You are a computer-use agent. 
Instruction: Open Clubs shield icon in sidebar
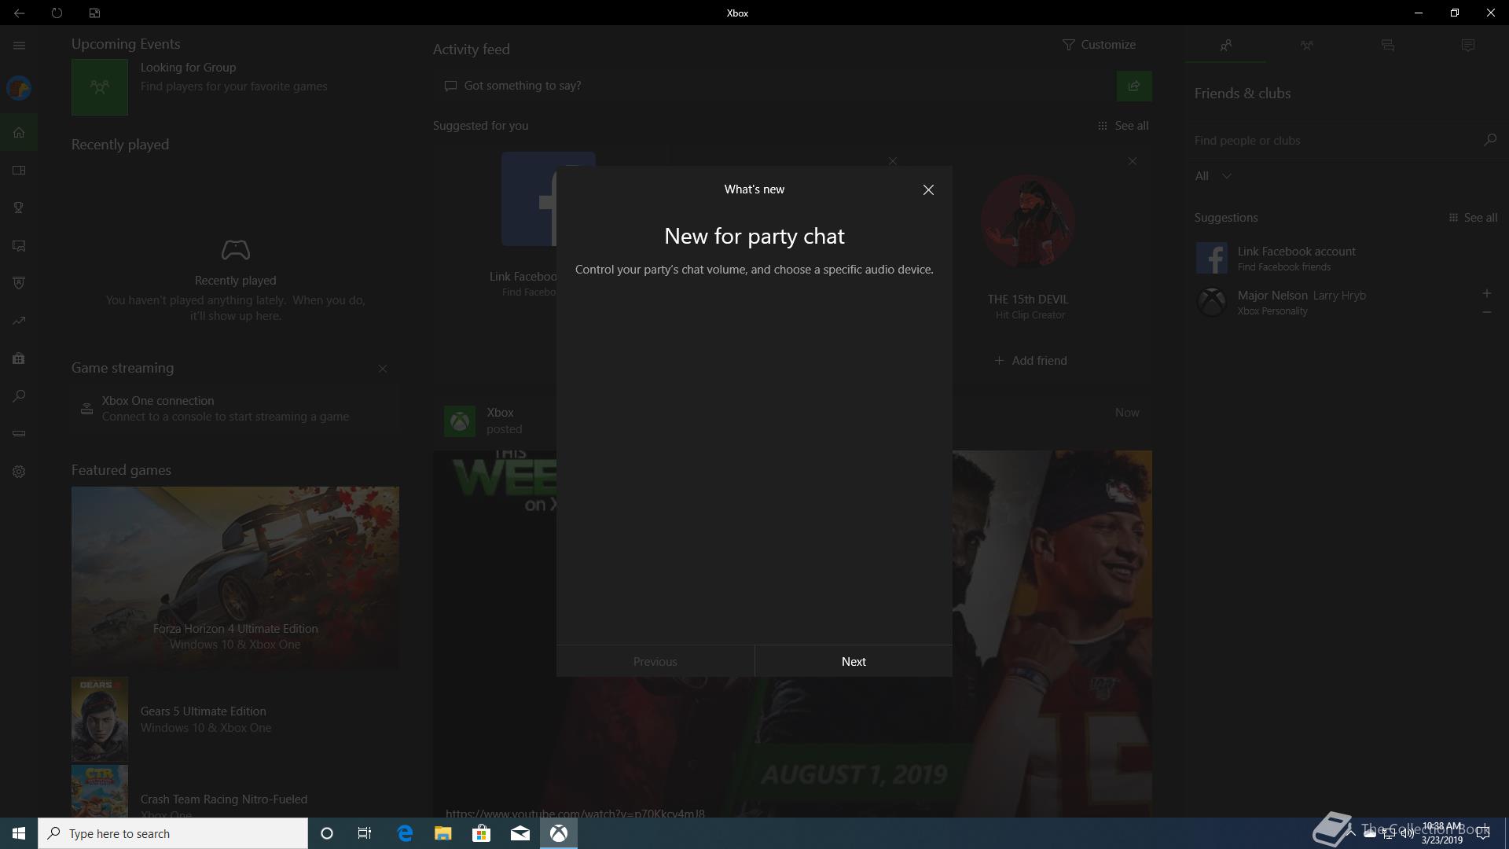coord(19,283)
